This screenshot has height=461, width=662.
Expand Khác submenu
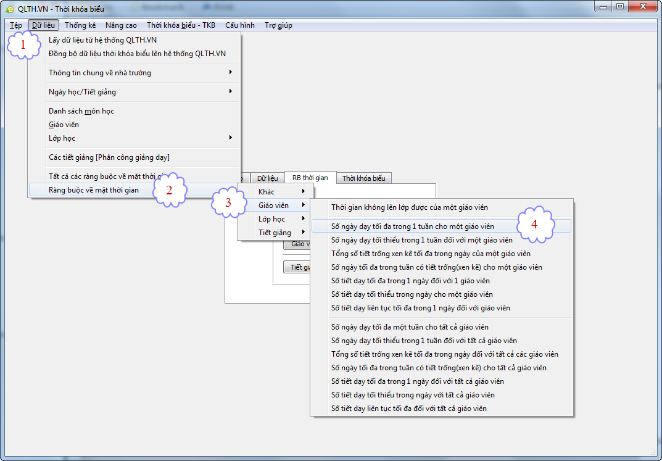point(275,192)
